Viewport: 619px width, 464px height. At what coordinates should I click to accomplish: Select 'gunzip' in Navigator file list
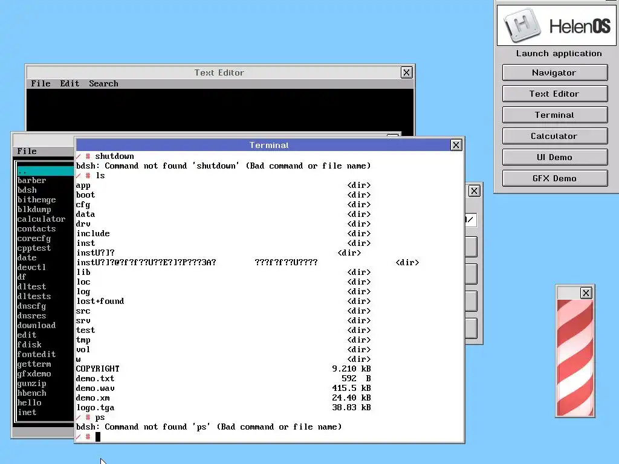31,384
